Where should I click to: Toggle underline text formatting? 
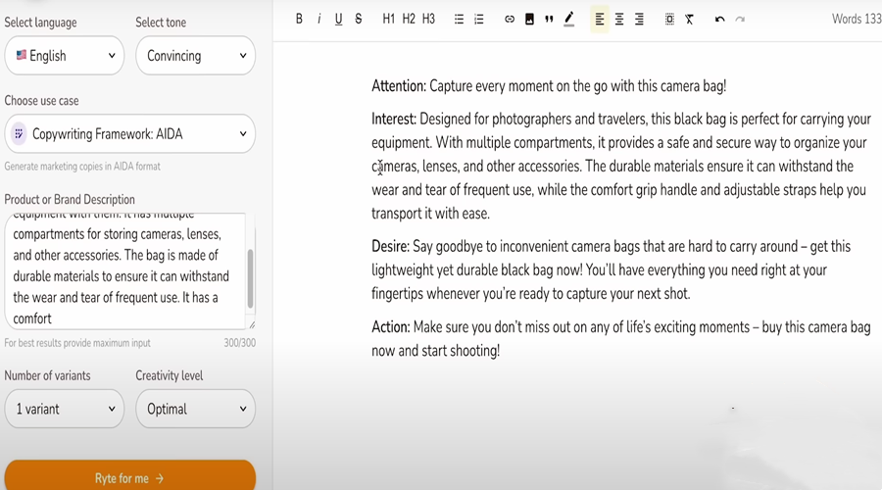[x=338, y=19]
